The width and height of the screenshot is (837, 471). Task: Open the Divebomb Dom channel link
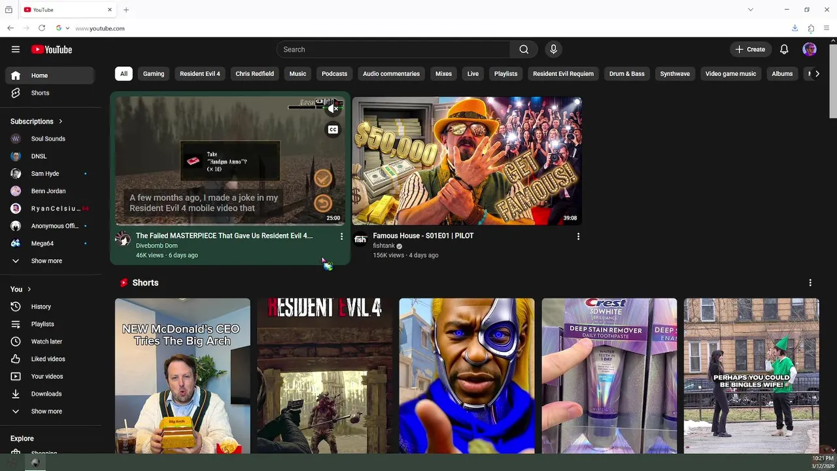(x=156, y=246)
